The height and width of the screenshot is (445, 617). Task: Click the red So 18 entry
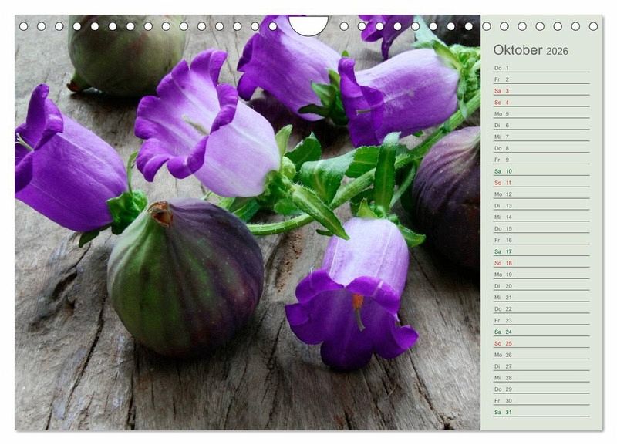[x=541, y=263]
